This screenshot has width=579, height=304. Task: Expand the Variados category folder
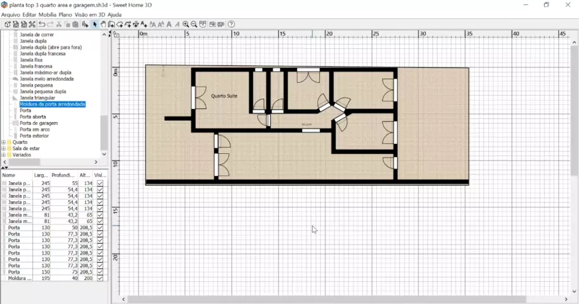click(x=3, y=155)
